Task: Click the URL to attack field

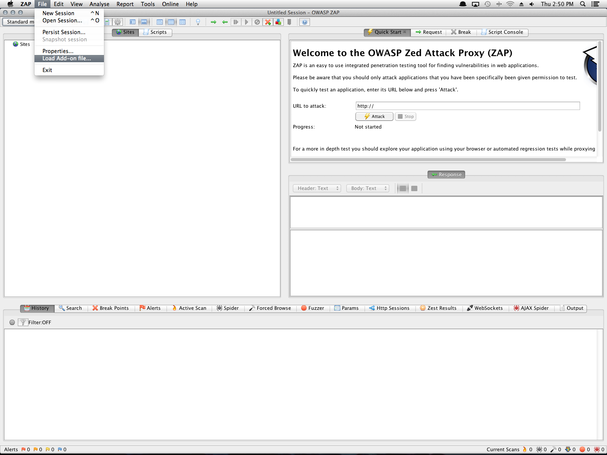Action: [x=468, y=106]
